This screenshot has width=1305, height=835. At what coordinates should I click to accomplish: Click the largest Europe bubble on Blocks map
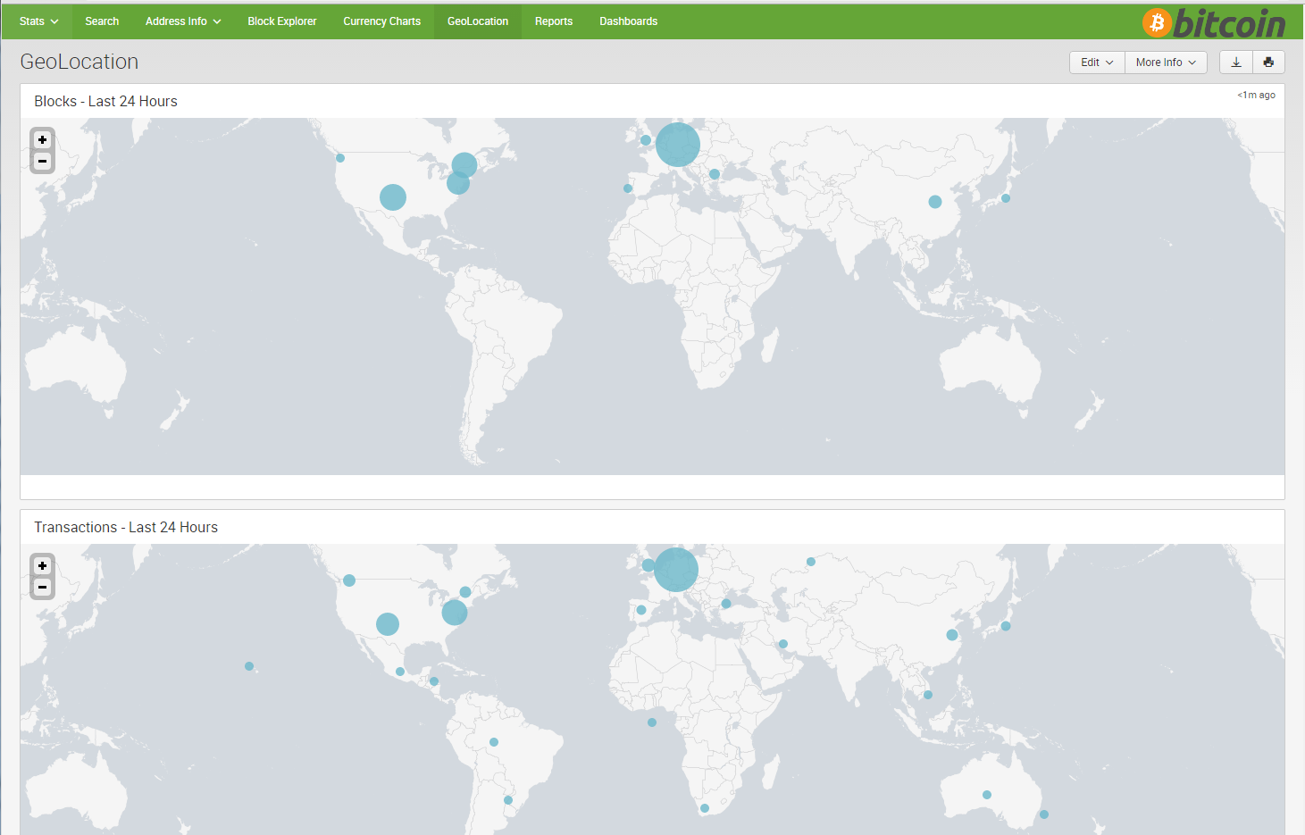[678, 145]
